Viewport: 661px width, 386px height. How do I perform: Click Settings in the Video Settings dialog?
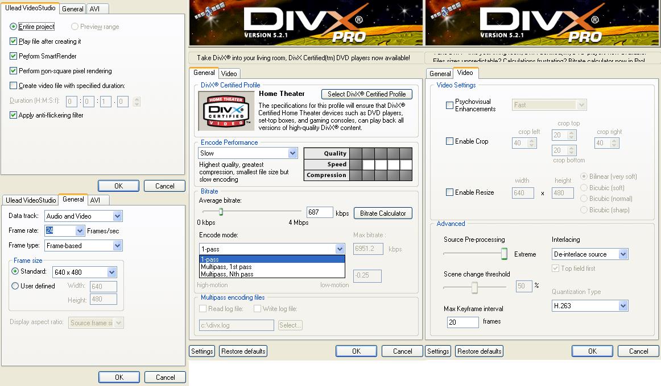(x=438, y=351)
